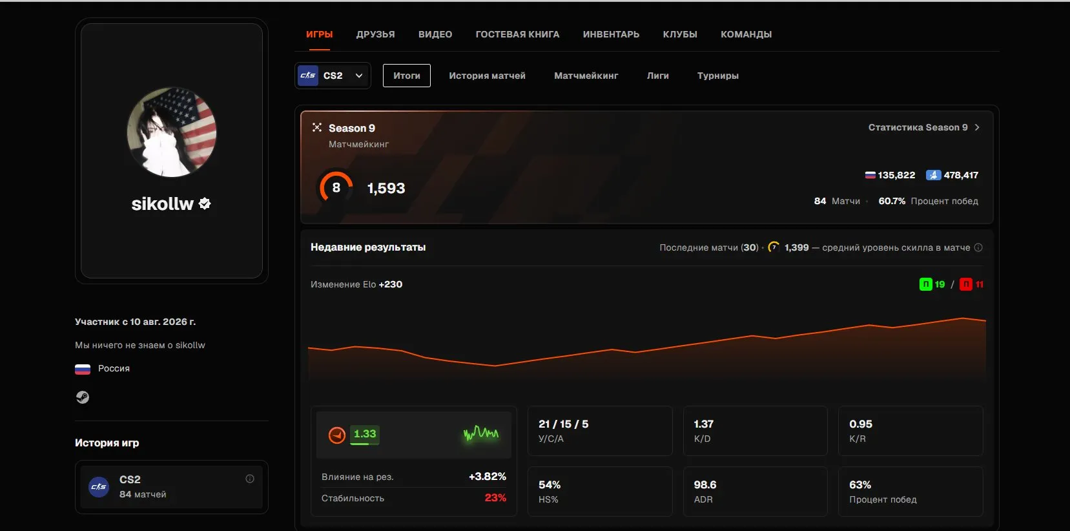Click the 1,593 Elo value
The image size is (1070, 531).
[x=386, y=188]
